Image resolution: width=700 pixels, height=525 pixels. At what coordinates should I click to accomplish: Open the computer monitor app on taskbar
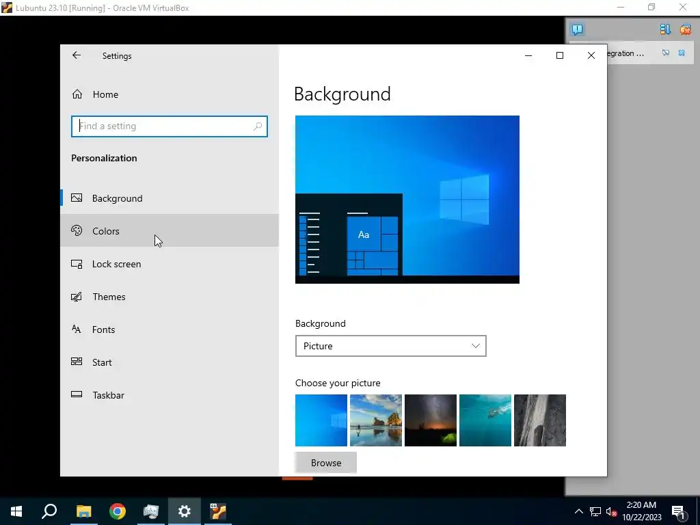click(x=151, y=511)
